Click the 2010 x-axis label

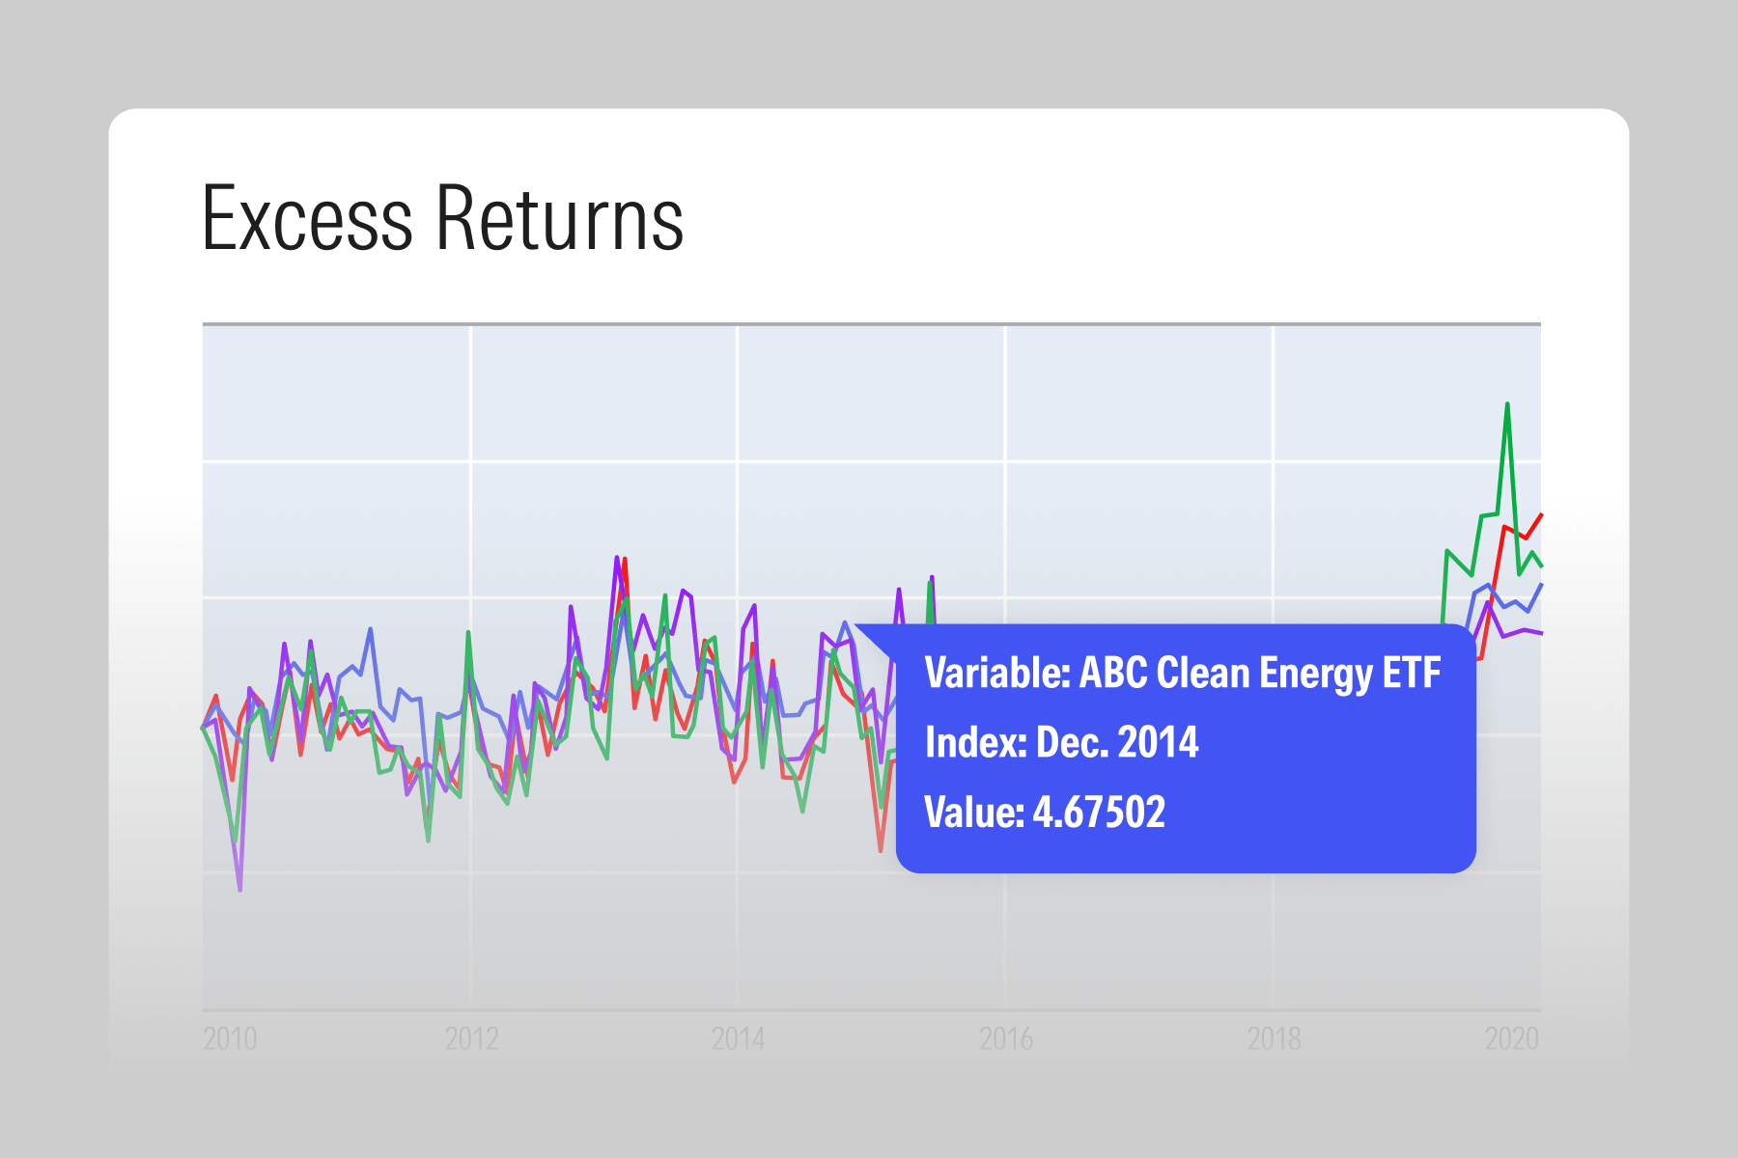click(x=230, y=1038)
